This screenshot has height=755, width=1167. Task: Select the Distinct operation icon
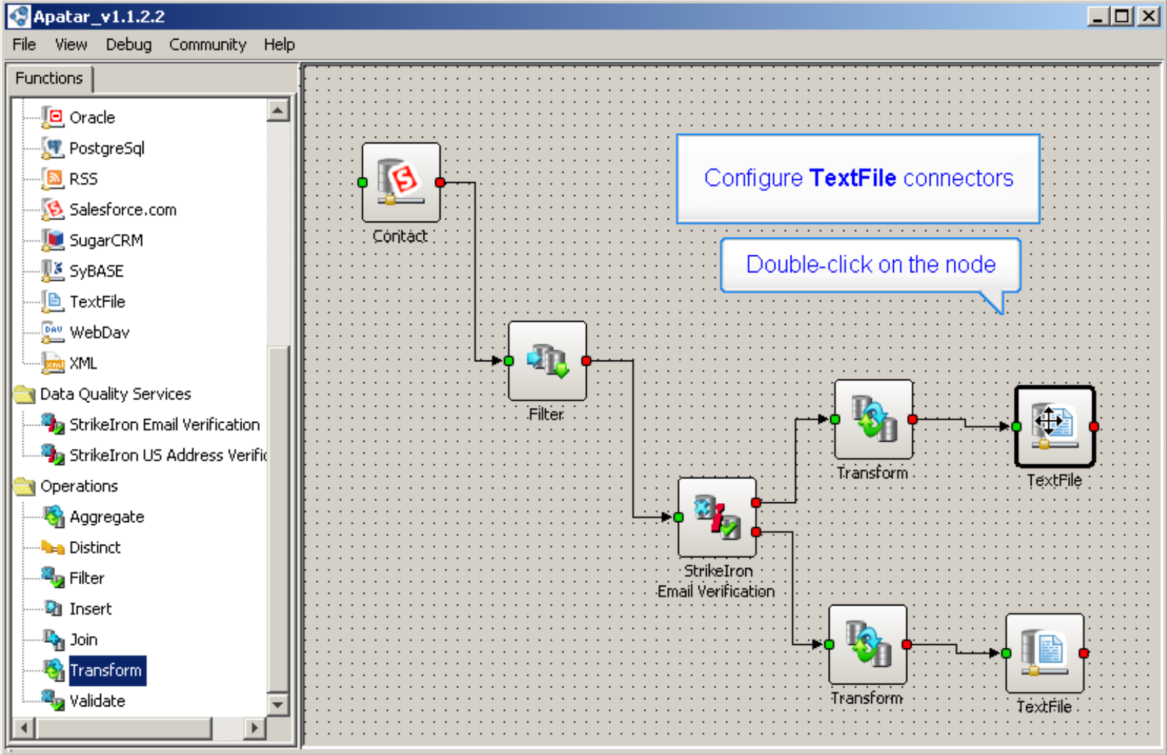click(x=53, y=548)
